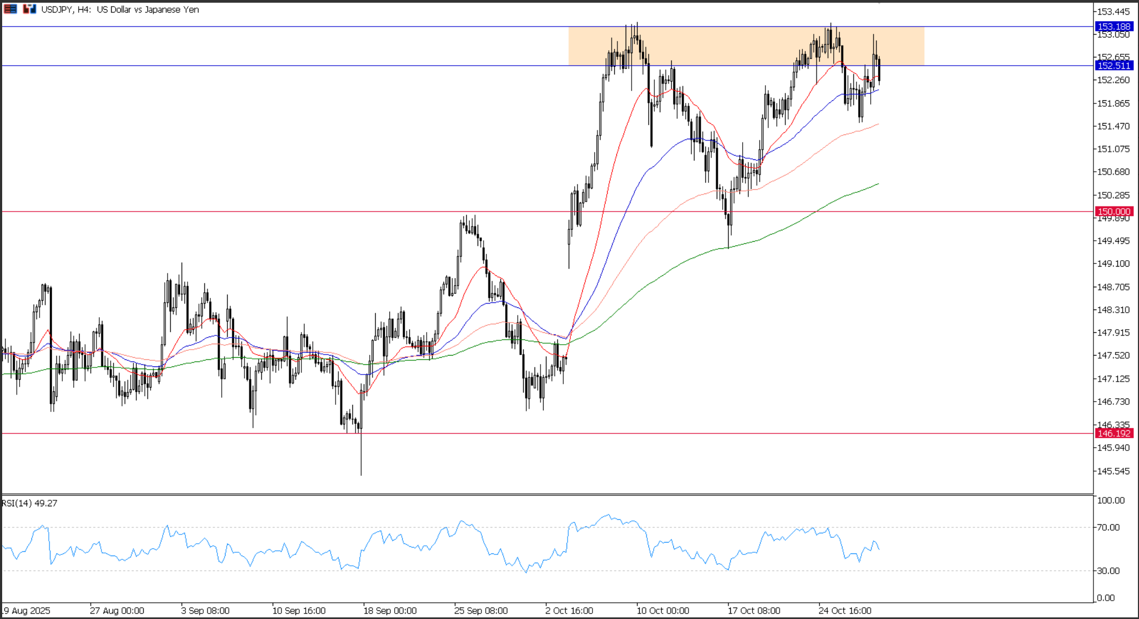The width and height of the screenshot is (1139, 619).
Task: Click the chart grid icon before the USDJPY title
Action: [x=10, y=9]
